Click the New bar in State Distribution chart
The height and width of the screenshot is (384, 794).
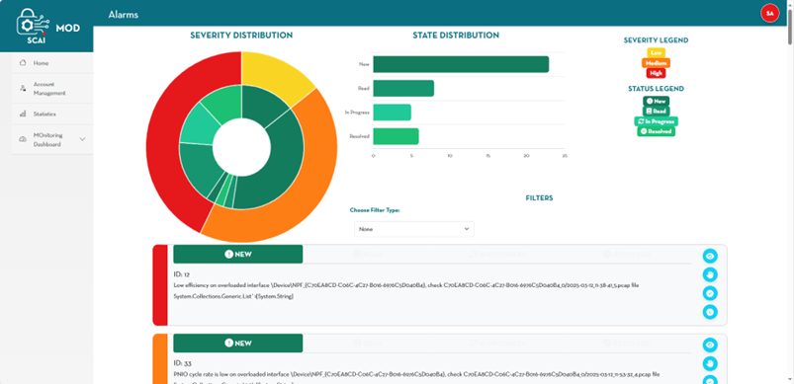461,64
